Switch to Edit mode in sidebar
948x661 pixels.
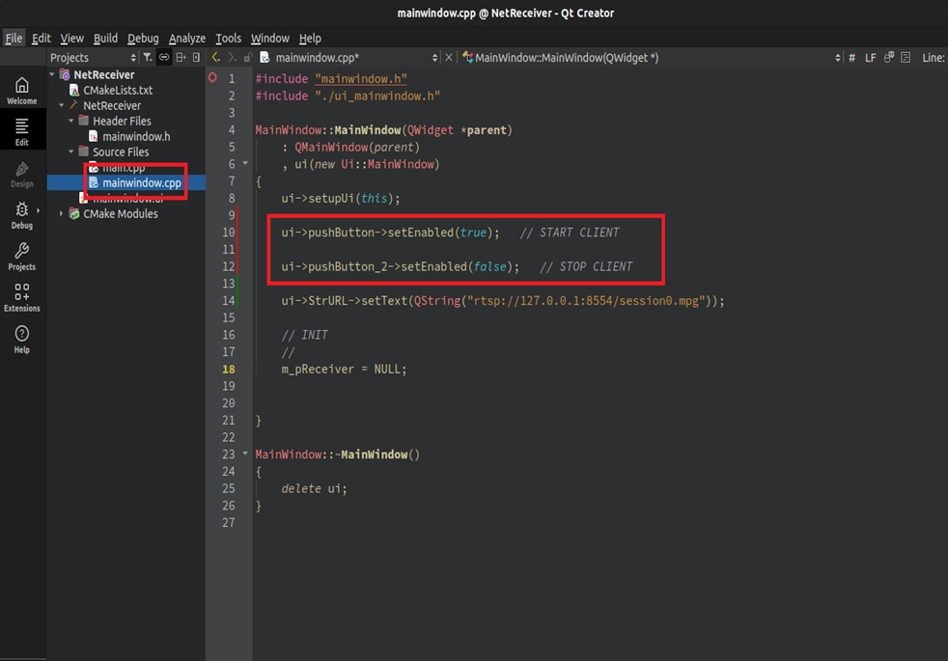[x=22, y=131]
